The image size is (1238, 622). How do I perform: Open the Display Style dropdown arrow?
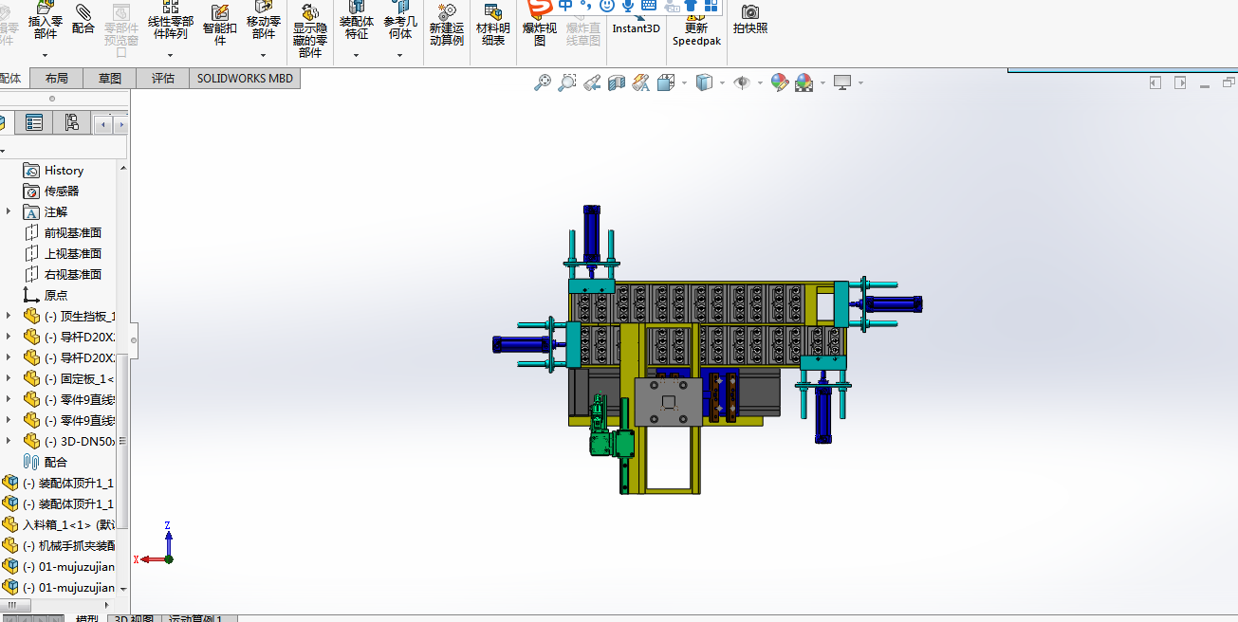[x=723, y=83]
